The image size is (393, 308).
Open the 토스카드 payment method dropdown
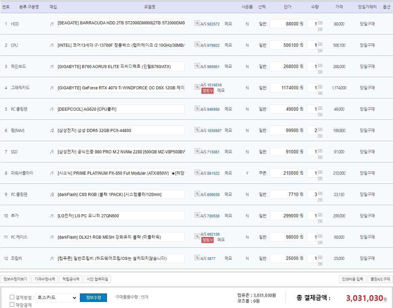tap(57, 298)
